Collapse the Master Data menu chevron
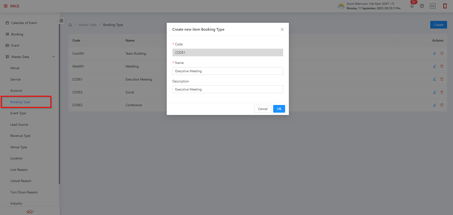Image resolution: width=453 pixels, height=215 pixels. click(x=53, y=57)
